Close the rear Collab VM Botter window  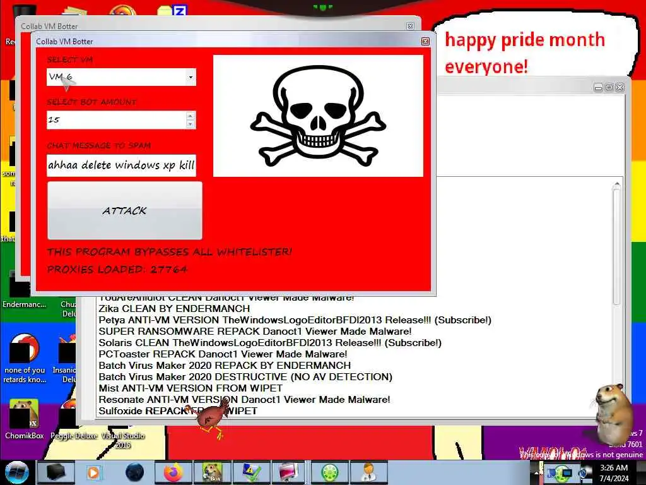(410, 26)
